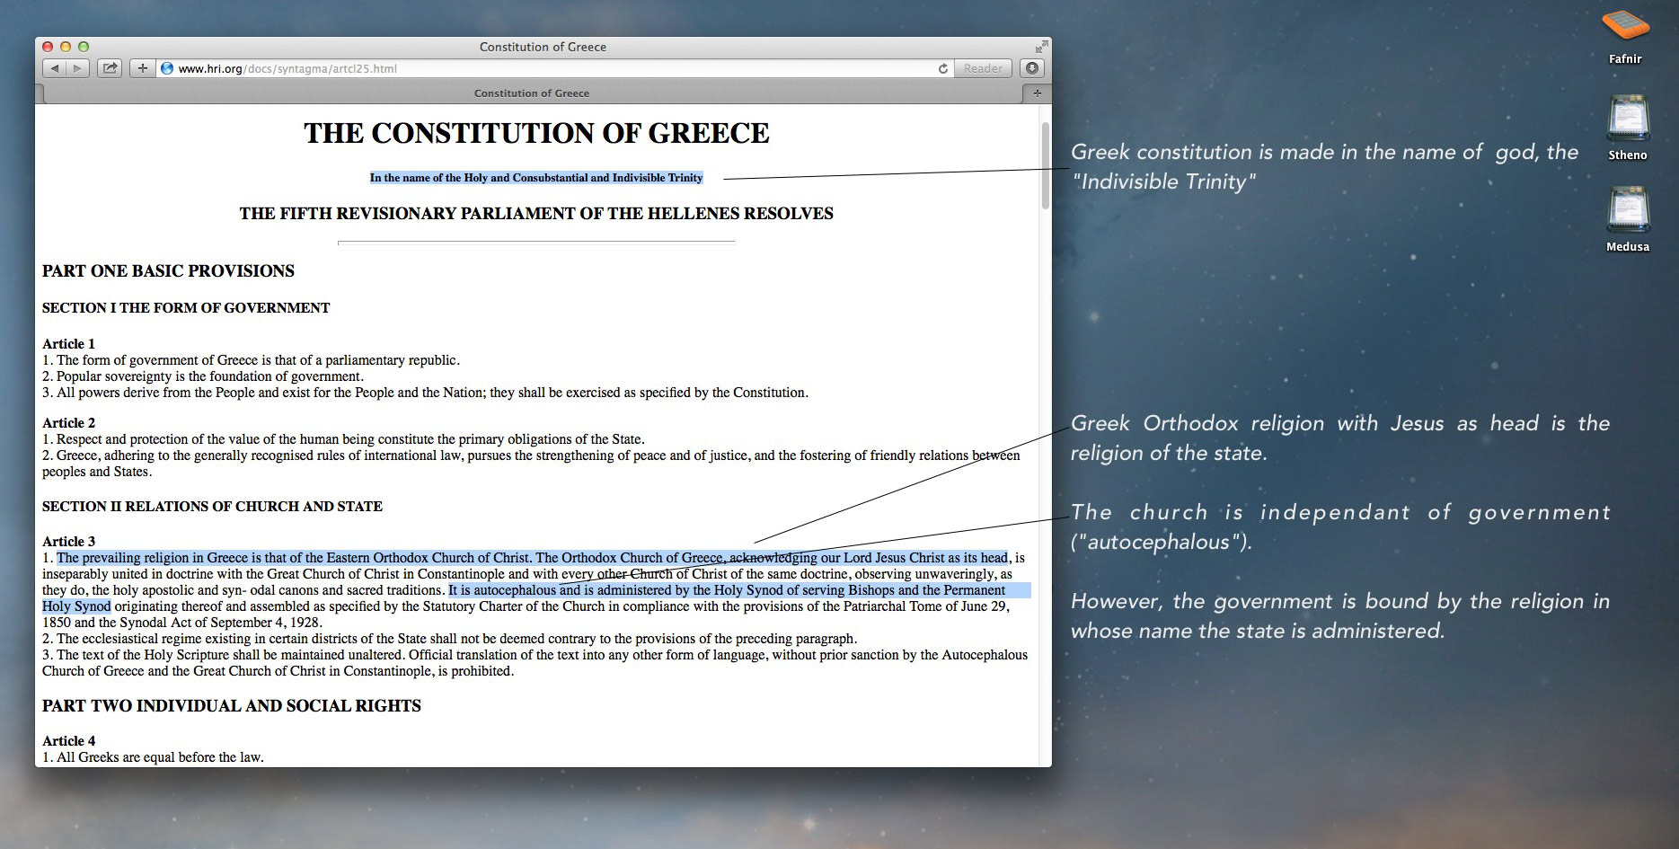Zoom Safari with the green button
1679x849 pixels.
(84, 47)
